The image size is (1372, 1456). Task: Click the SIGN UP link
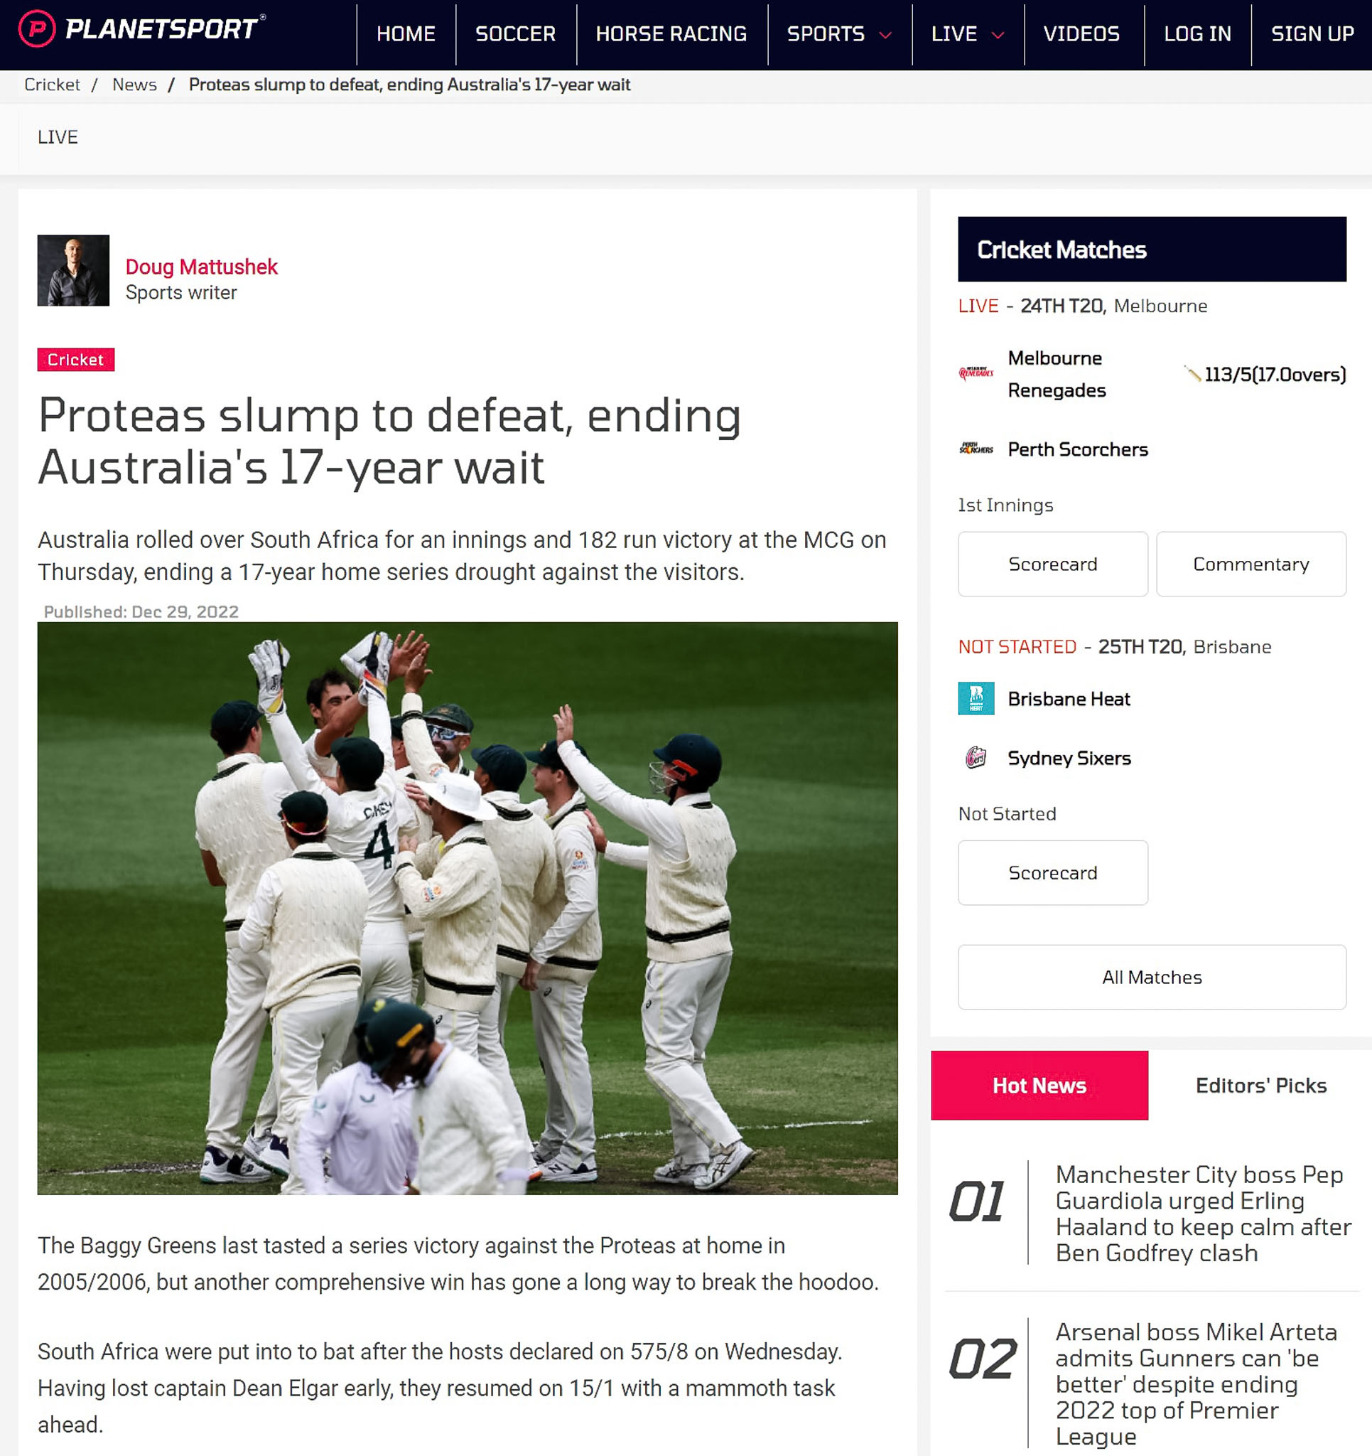pos(1312,33)
